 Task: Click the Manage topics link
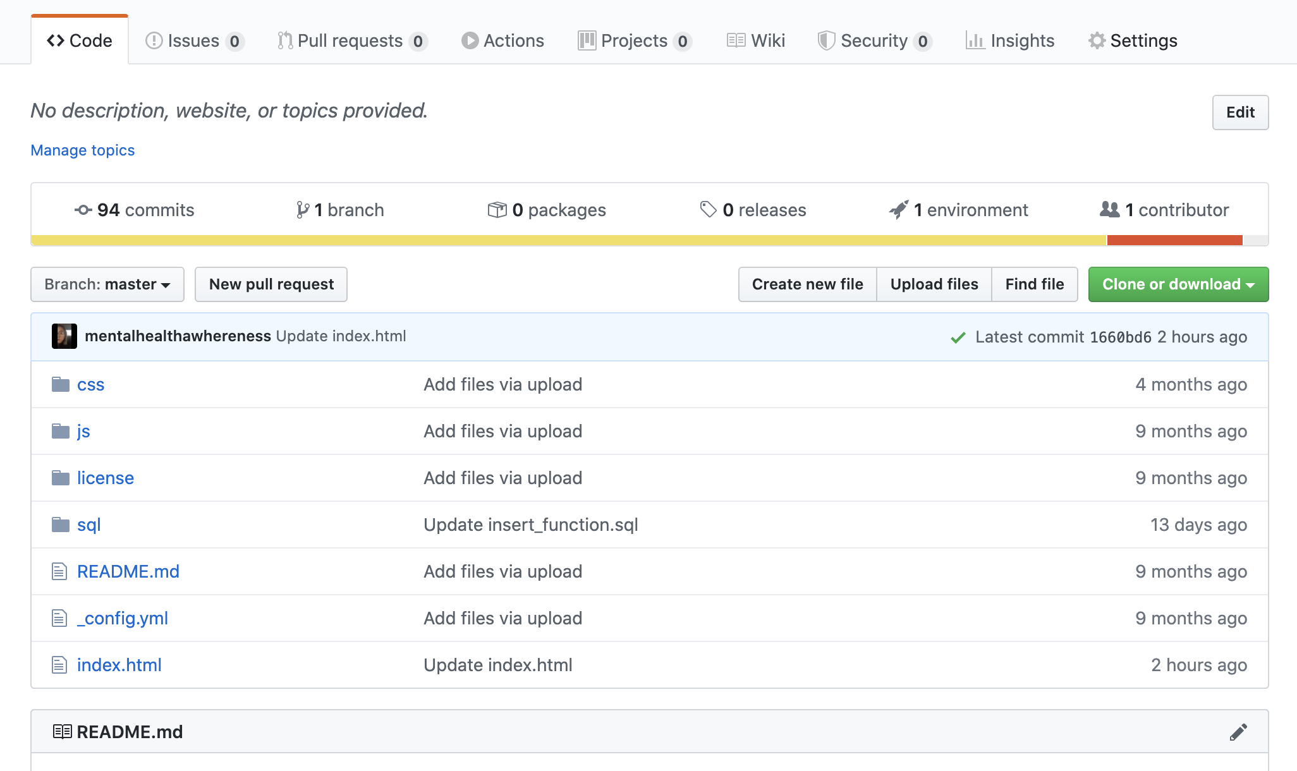tap(83, 150)
